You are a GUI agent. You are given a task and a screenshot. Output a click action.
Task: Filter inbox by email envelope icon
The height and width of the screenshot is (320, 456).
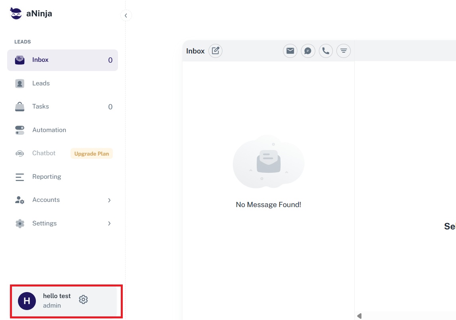click(x=290, y=51)
